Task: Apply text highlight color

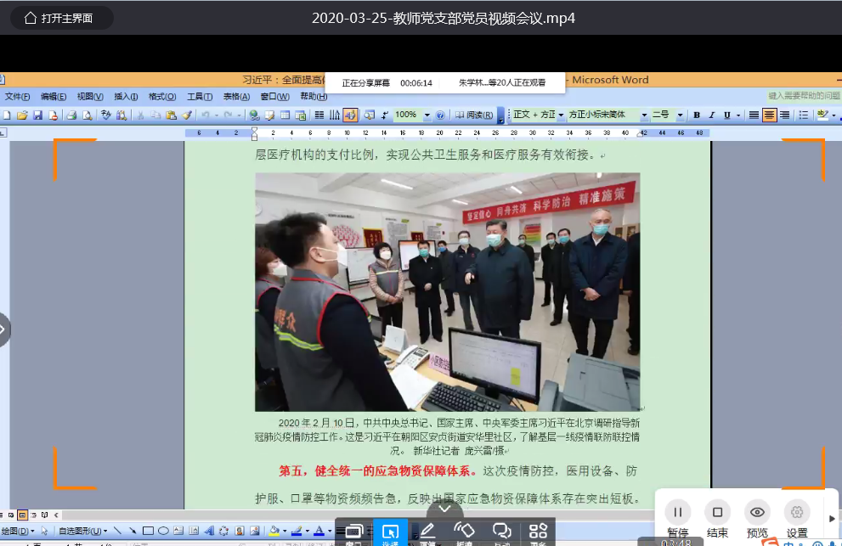Action: 822,115
